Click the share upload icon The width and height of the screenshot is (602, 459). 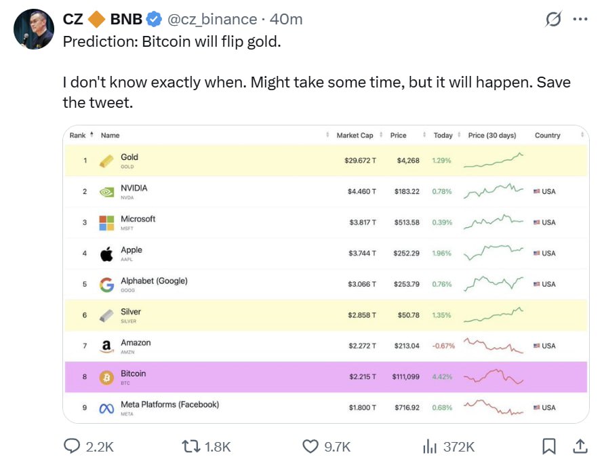[580, 445]
